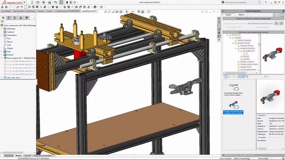Image resolution: width=285 pixels, height=160 pixels.
Task: Click the Previous View icon
Action: pyautogui.click(x=113, y=12)
